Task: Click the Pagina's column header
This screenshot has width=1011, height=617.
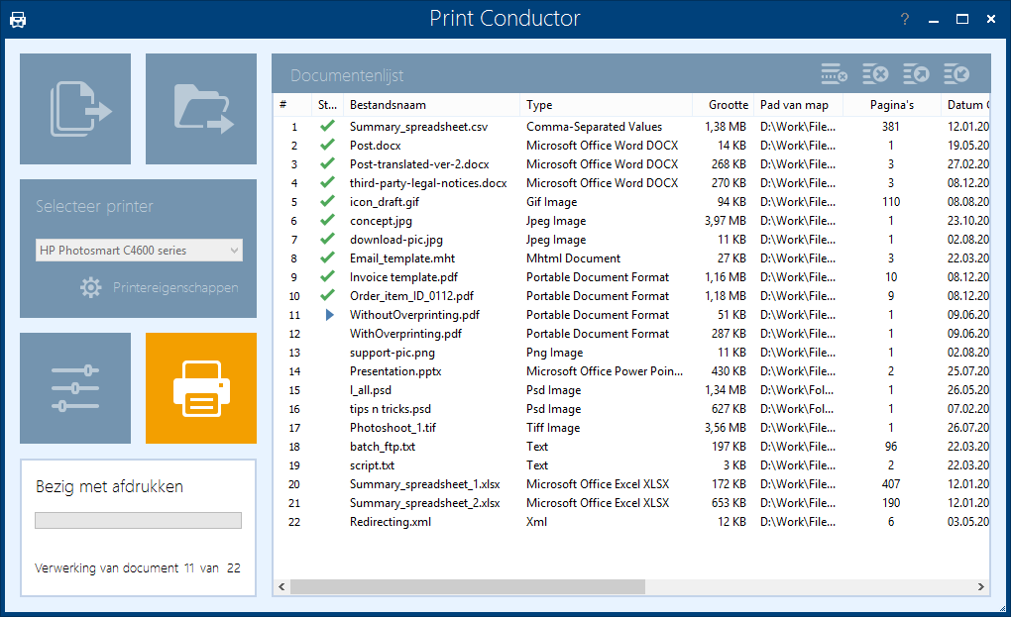Action: pyautogui.click(x=891, y=105)
